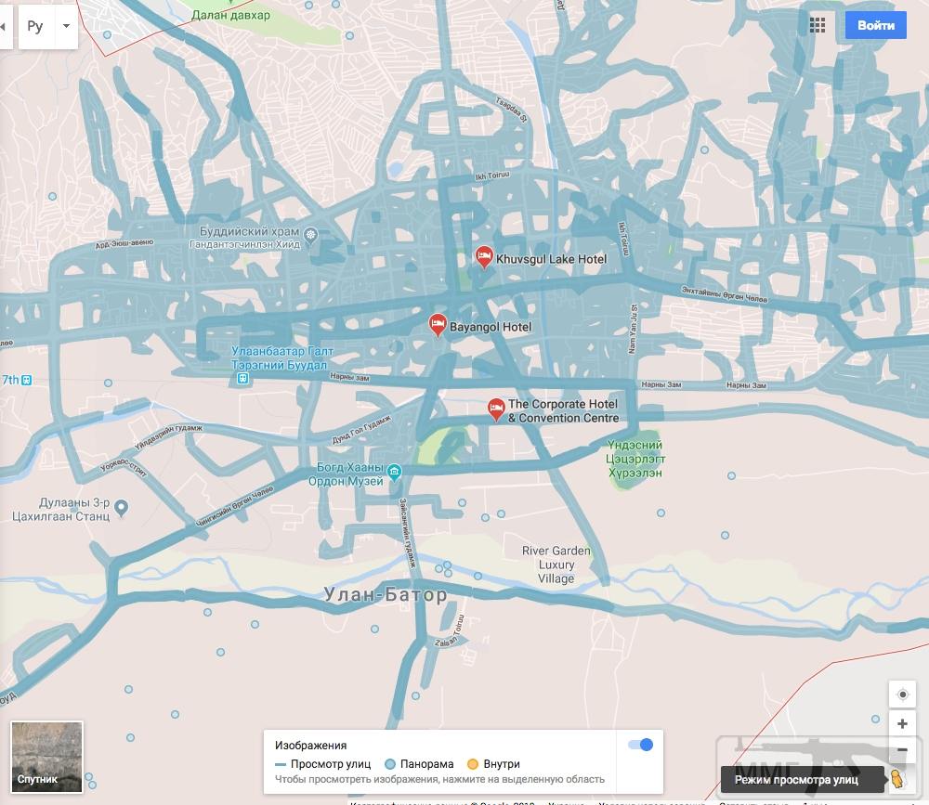Expand the language dropdown arrow next to Ру

[66, 26]
